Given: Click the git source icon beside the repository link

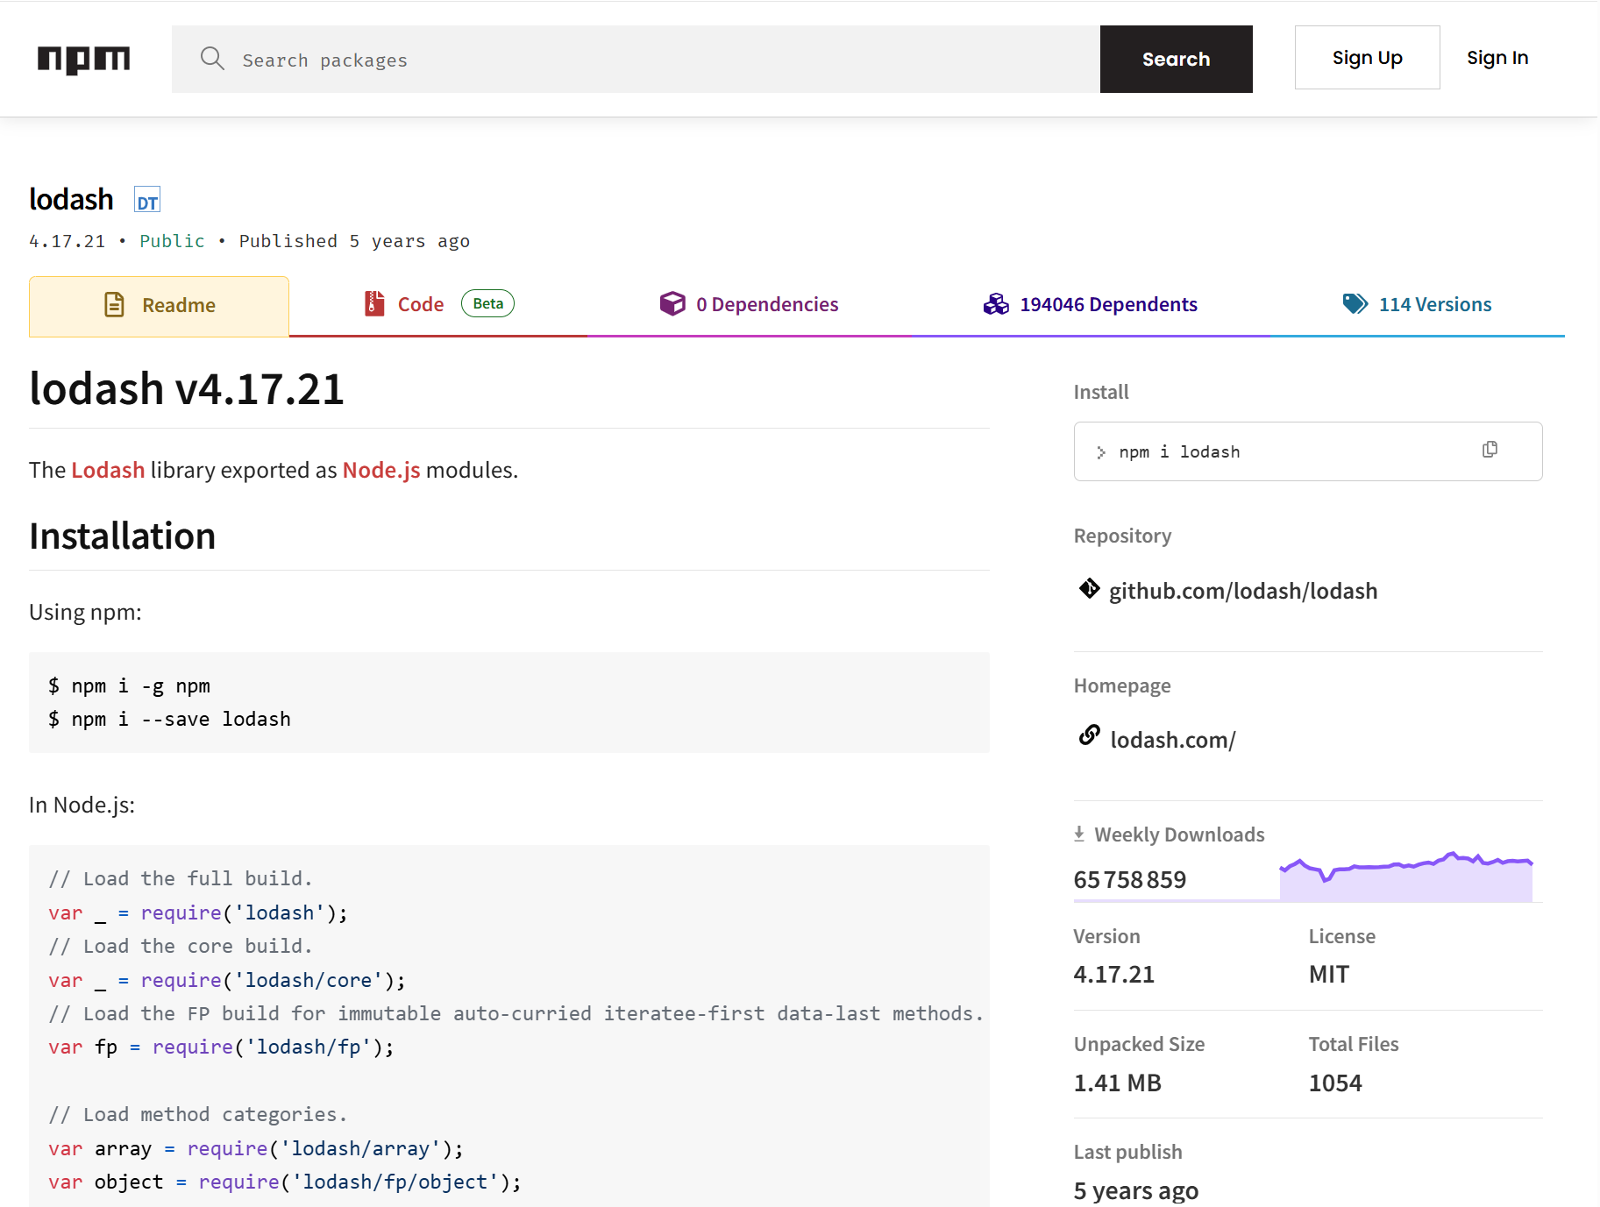Looking at the screenshot, I should pos(1088,589).
